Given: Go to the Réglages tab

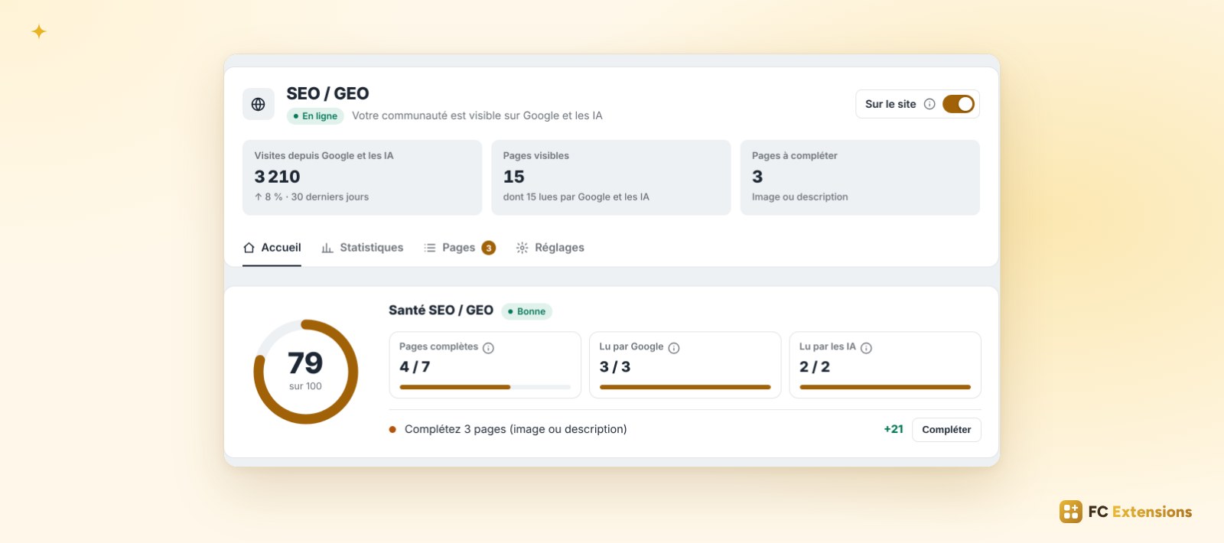Looking at the screenshot, I should pyautogui.click(x=550, y=248).
